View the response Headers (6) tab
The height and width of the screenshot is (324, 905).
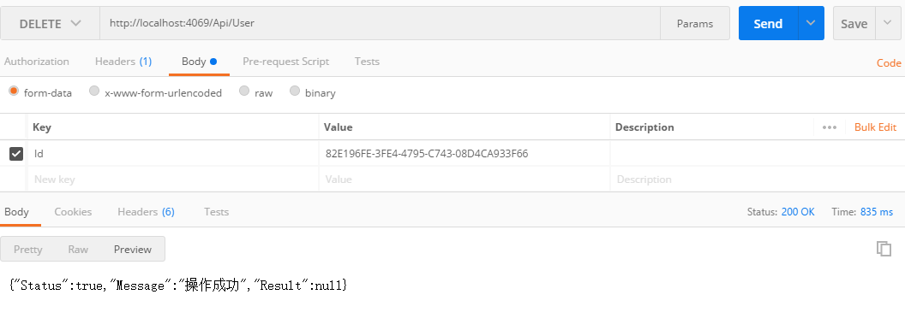[146, 212]
